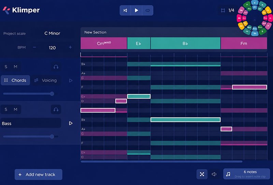Click the horizontal scrollbar below the piano roll

click(161, 161)
